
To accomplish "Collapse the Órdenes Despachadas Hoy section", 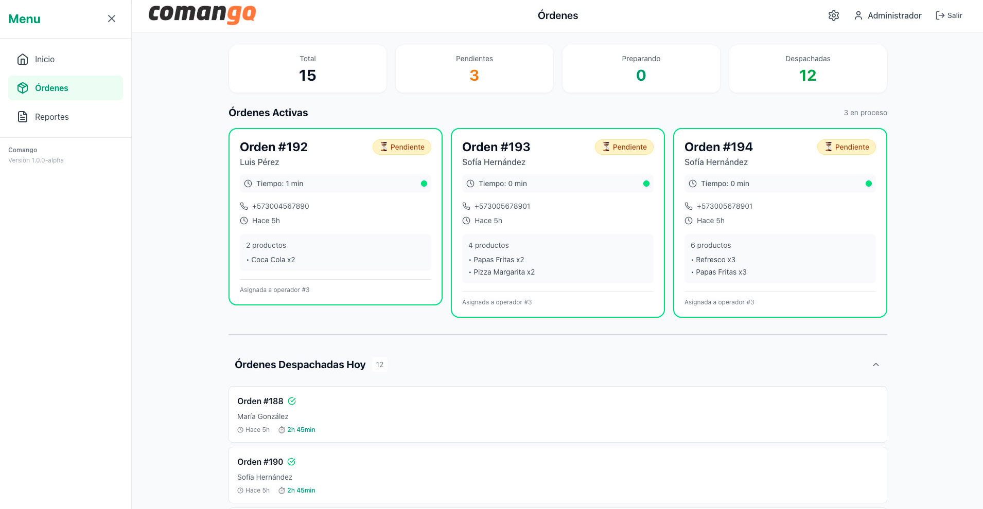I will tap(875, 365).
